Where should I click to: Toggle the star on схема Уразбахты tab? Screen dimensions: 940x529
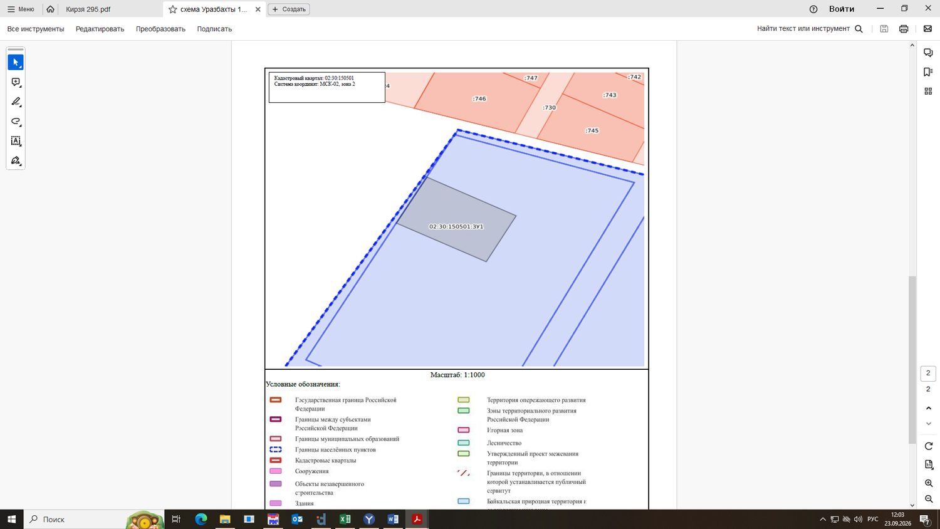coord(173,9)
